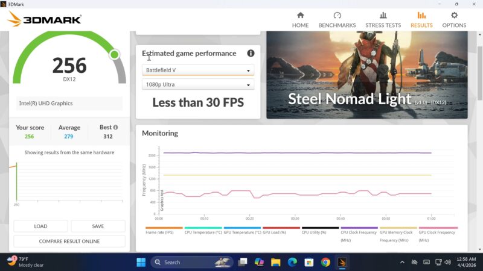This screenshot has height=271, width=483.
Task: Click the Intel(R) UHD Graphics label
Action: [46, 103]
